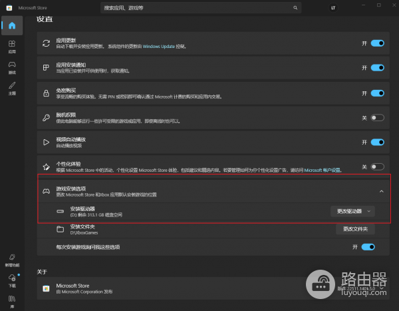This screenshot has height=311, width=399.
Task: Collapse the 游戏安装选项 section chevron
Action: (x=382, y=191)
